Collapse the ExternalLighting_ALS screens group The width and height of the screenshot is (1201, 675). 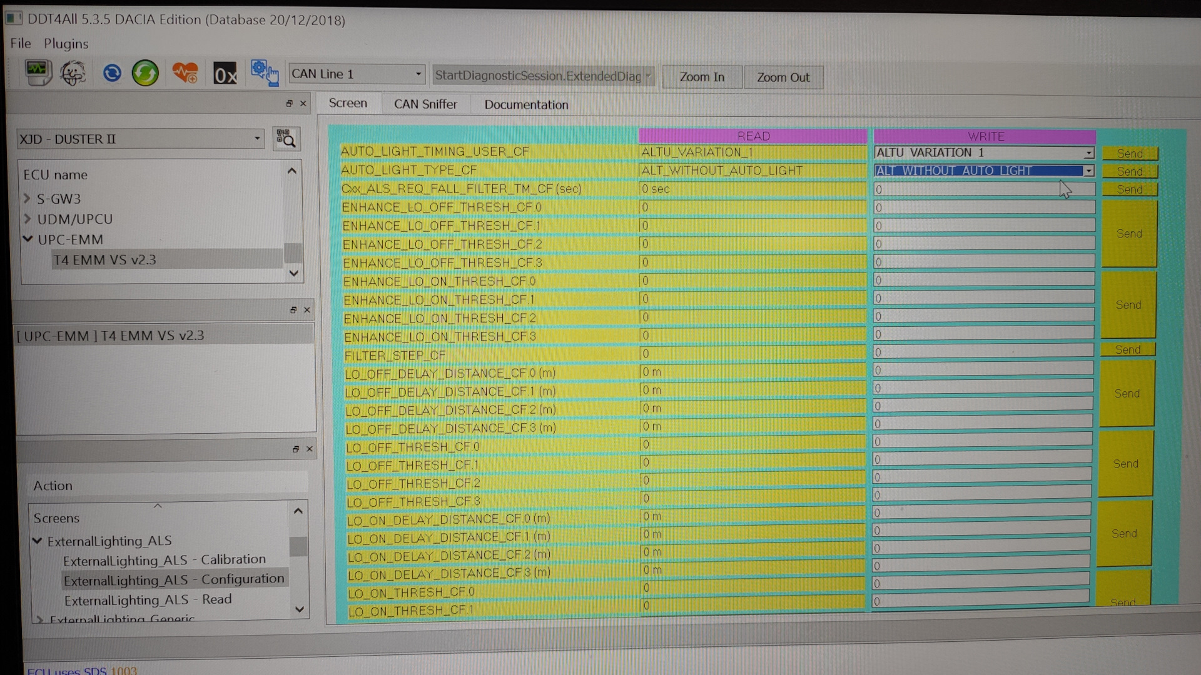tap(38, 541)
